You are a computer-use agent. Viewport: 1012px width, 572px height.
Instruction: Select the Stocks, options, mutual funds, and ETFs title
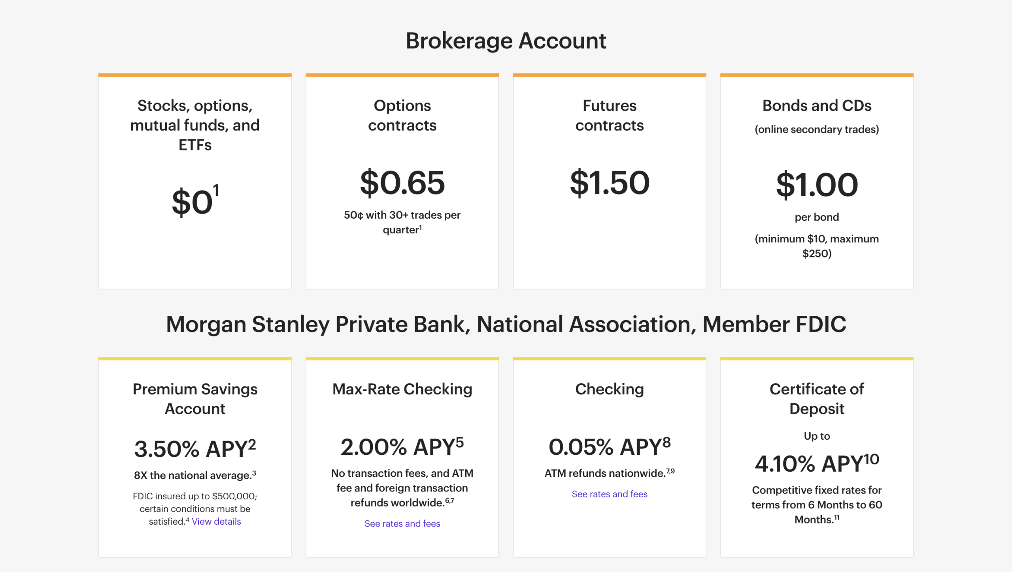pos(195,125)
